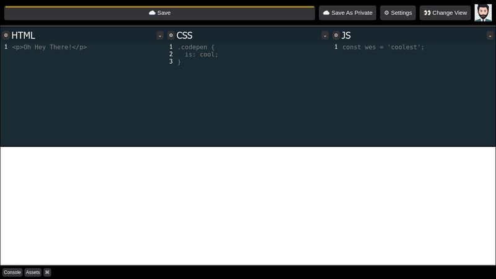Screen dimensions: 496x279
Task: Open the Change View menu
Action: click(445, 13)
